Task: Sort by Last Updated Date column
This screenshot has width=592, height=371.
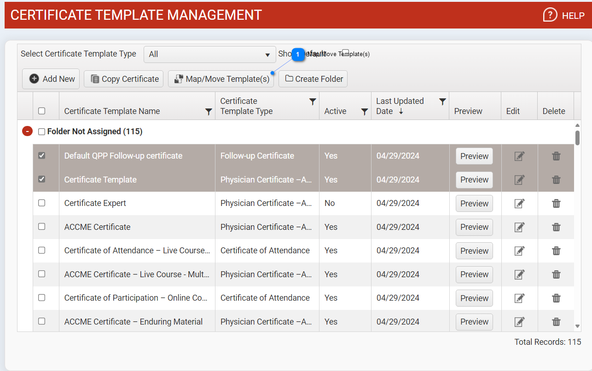Action: tap(400, 106)
